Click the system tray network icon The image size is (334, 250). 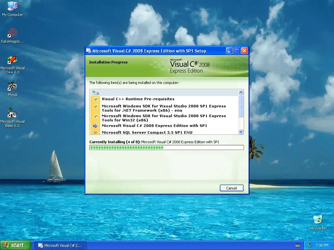coord(310,245)
